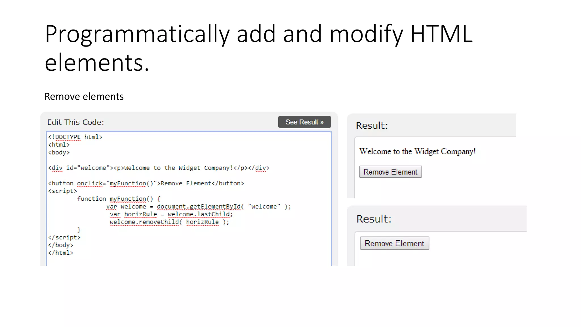Click Remove Element button below welcome text
The width and height of the screenshot is (581, 327).
390,172
